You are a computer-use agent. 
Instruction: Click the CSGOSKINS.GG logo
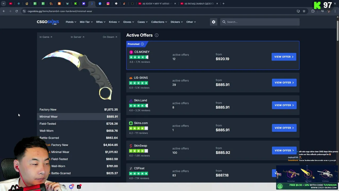click(x=48, y=22)
